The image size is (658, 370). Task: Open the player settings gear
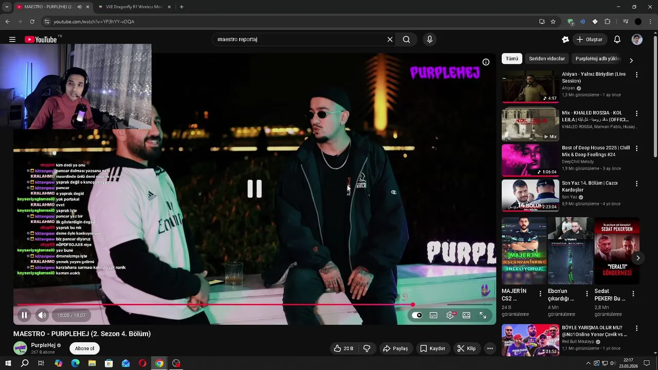[x=450, y=315]
